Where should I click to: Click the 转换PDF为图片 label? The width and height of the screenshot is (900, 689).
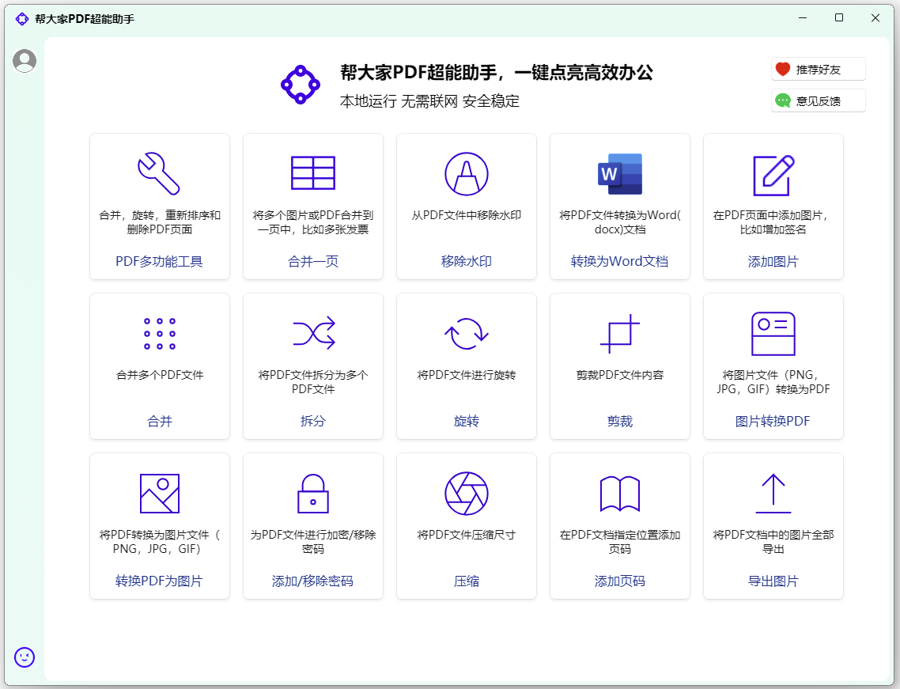pyautogui.click(x=159, y=581)
